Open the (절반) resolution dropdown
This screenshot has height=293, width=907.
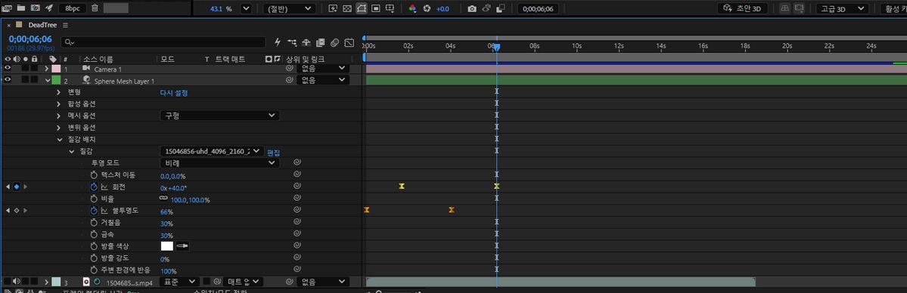289,8
